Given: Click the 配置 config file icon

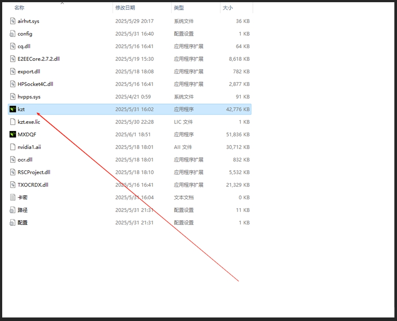Looking at the screenshot, I should coord(13,223).
